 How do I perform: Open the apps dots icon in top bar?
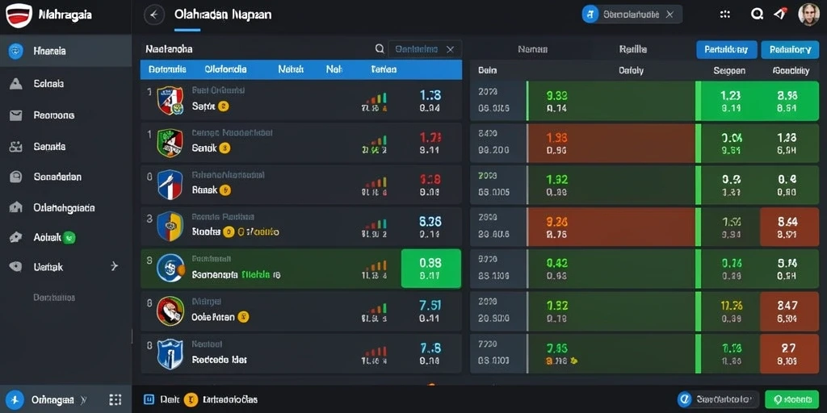725,15
